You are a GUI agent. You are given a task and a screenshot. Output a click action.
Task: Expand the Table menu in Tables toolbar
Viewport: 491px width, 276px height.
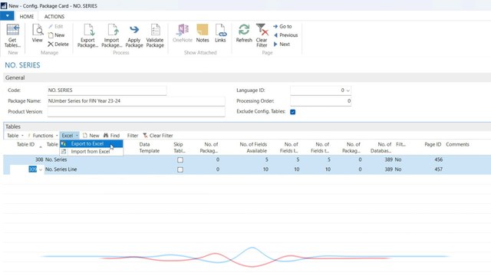click(x=15, y=136)
